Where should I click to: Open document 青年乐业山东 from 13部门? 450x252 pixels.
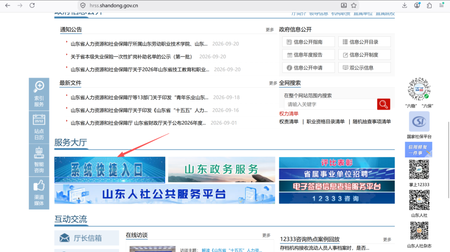[x=140, y=97]
